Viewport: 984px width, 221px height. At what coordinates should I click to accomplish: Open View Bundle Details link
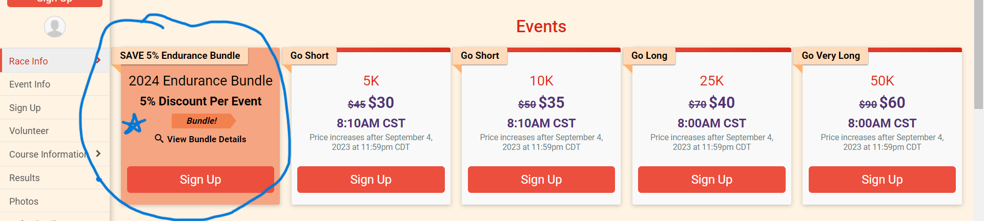tap(206, 139)
